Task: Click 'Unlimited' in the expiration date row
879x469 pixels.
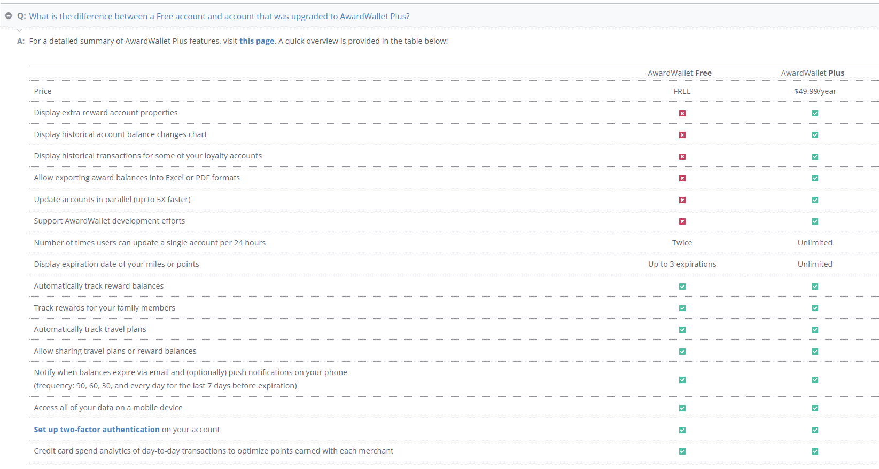Action: tap(815, 264)
